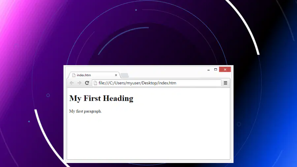Close the index.htm tab
Viewport: 297px width, 167px height.
[x=116, y=75]
